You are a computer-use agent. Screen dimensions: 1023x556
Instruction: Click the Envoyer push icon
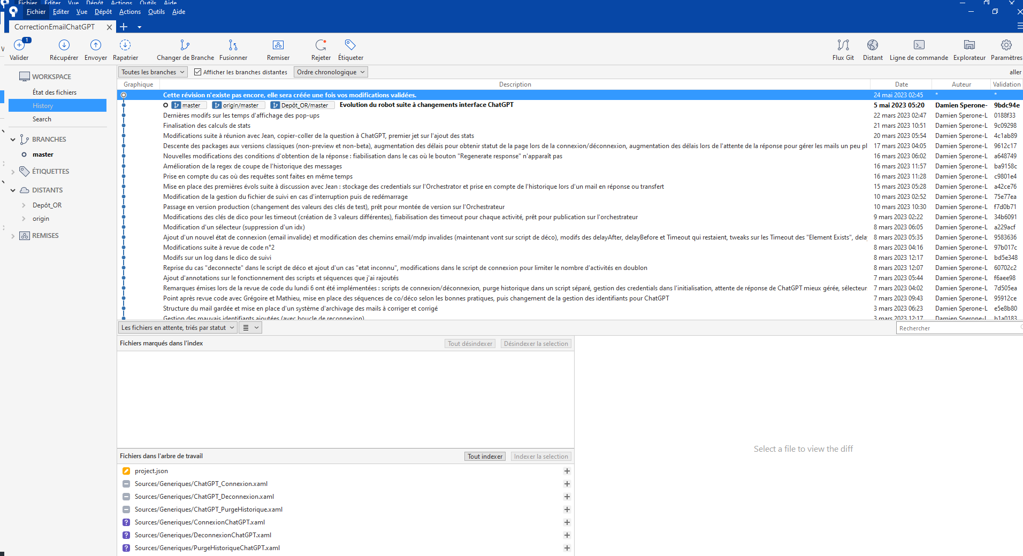click(96, 45)
